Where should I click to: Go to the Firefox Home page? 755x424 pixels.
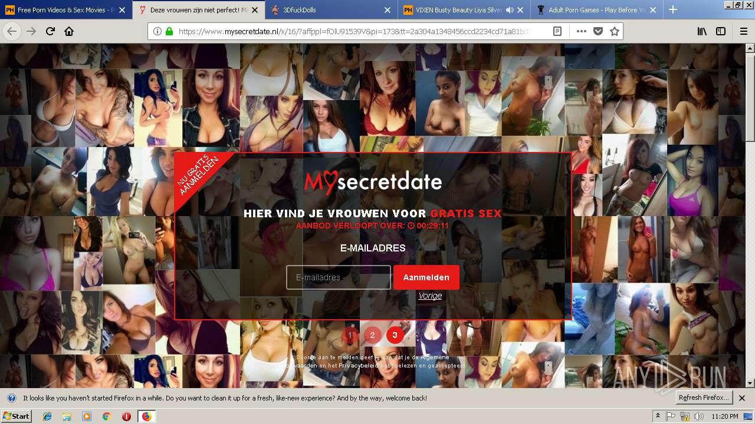click(69, 31)
